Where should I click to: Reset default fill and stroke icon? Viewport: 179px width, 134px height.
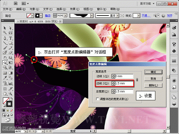[4, 106]
